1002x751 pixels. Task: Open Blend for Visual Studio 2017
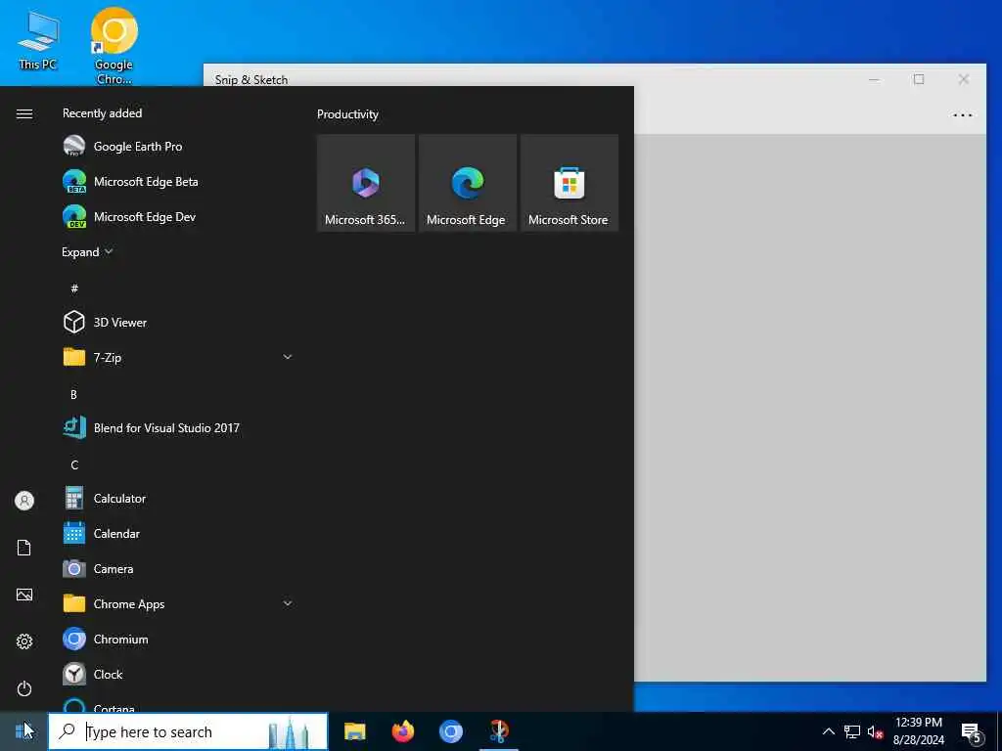pos(179,428)
